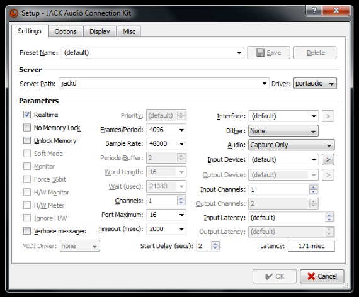Toggle the Force 16bit checkbox
Image resolution: width=359 pixels, height=297 pixels.
pyautogui.click(x=27, y=179)
